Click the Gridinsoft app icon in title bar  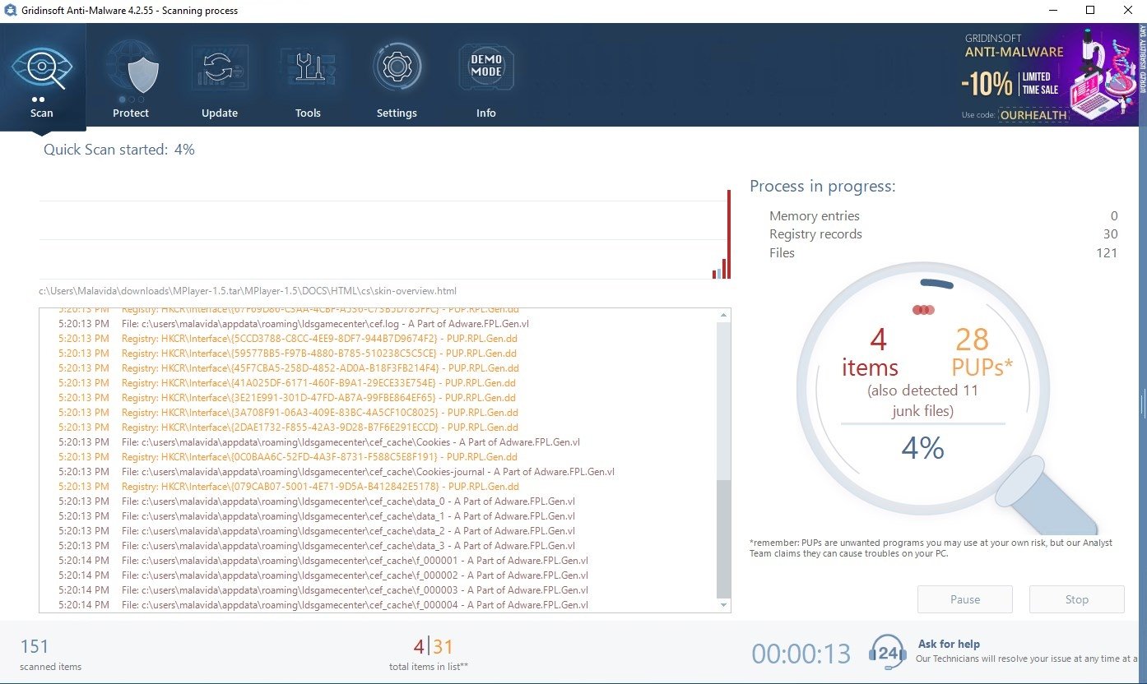tap(11, 11)
